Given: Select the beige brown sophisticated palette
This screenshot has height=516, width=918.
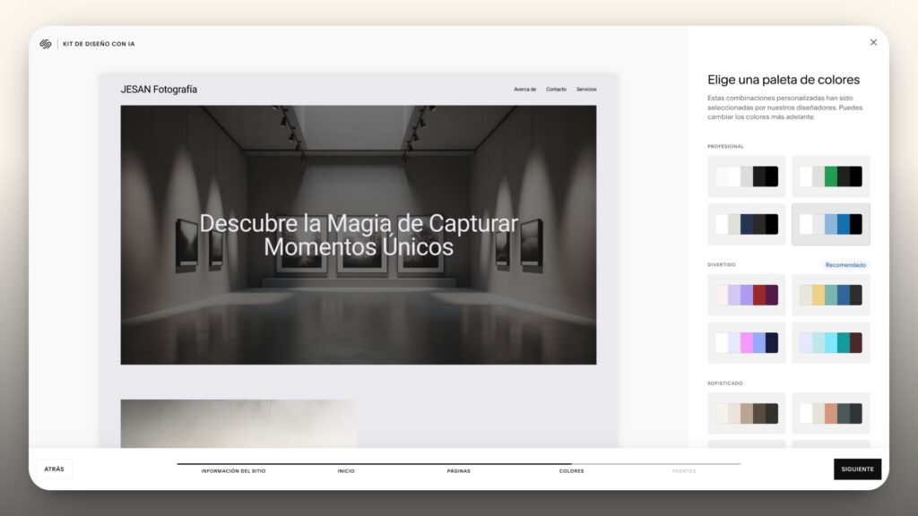Looking at the screenshot, I should [x=747, y=413].
